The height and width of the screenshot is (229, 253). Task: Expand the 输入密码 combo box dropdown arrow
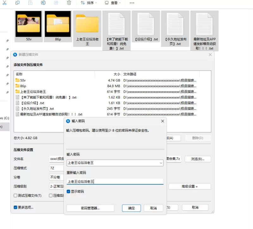pos(160,163)
